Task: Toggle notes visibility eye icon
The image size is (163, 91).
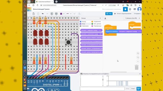Action: click(56, 14)
